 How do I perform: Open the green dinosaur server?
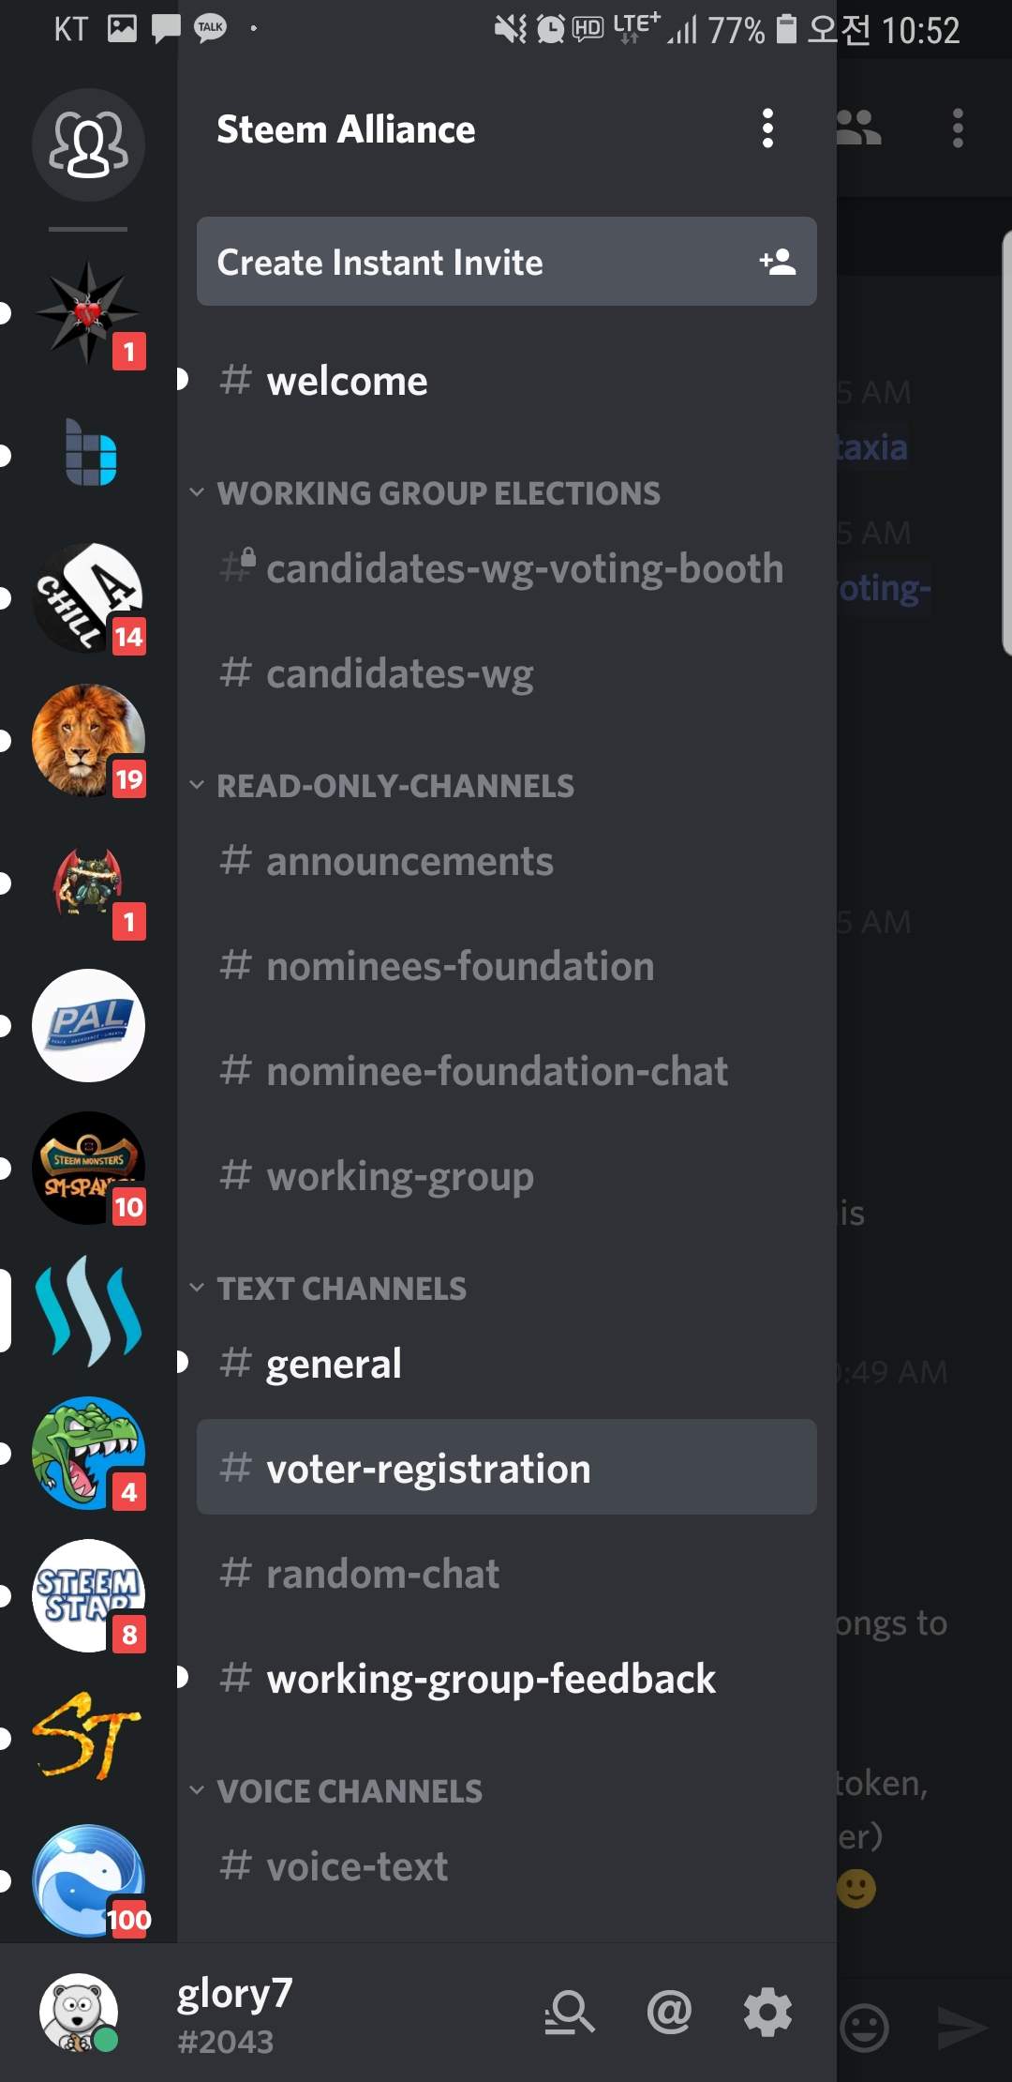[88, 1453]
